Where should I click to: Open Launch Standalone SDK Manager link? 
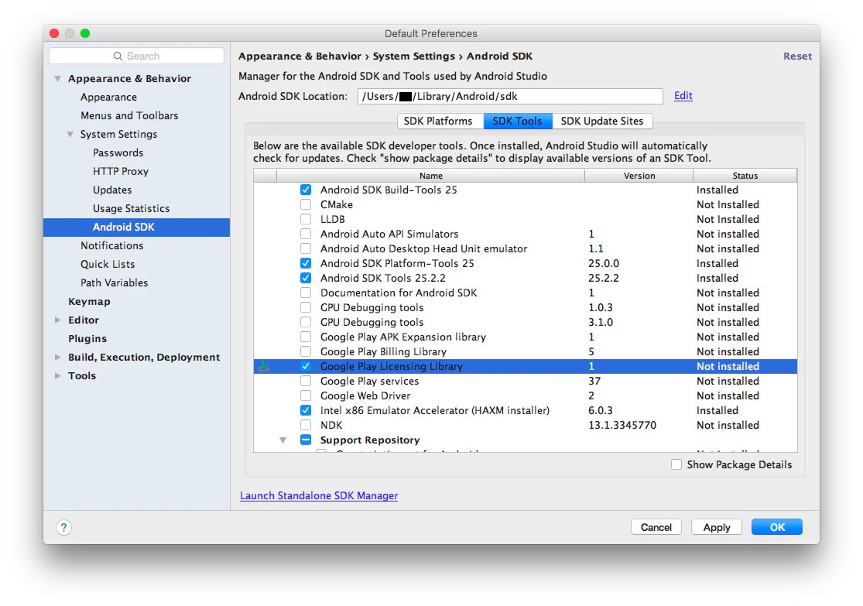[x=319, y=495]
